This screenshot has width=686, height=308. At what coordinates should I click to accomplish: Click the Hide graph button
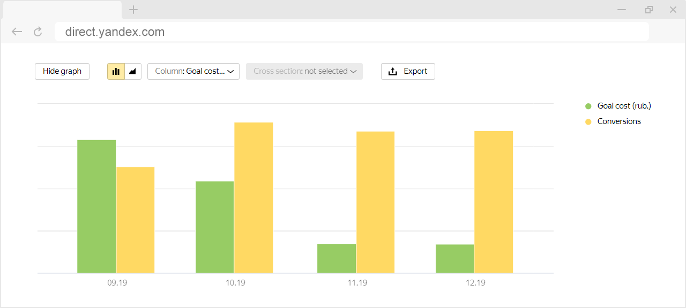(62, 71)
